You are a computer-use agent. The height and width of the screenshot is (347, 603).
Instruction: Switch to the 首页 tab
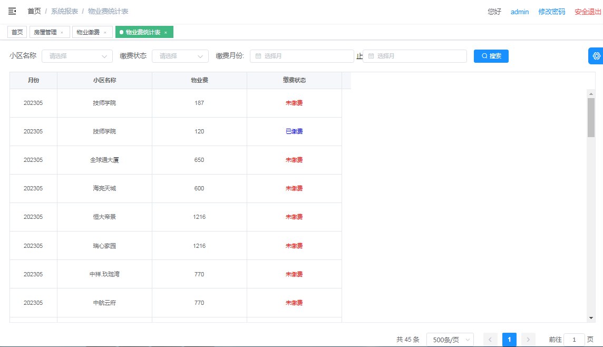click(16, 32)
